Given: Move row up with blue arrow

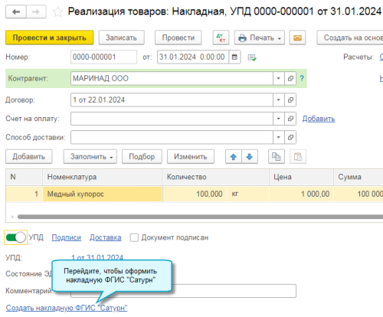Looking at the screenshot, I should 234,156.
